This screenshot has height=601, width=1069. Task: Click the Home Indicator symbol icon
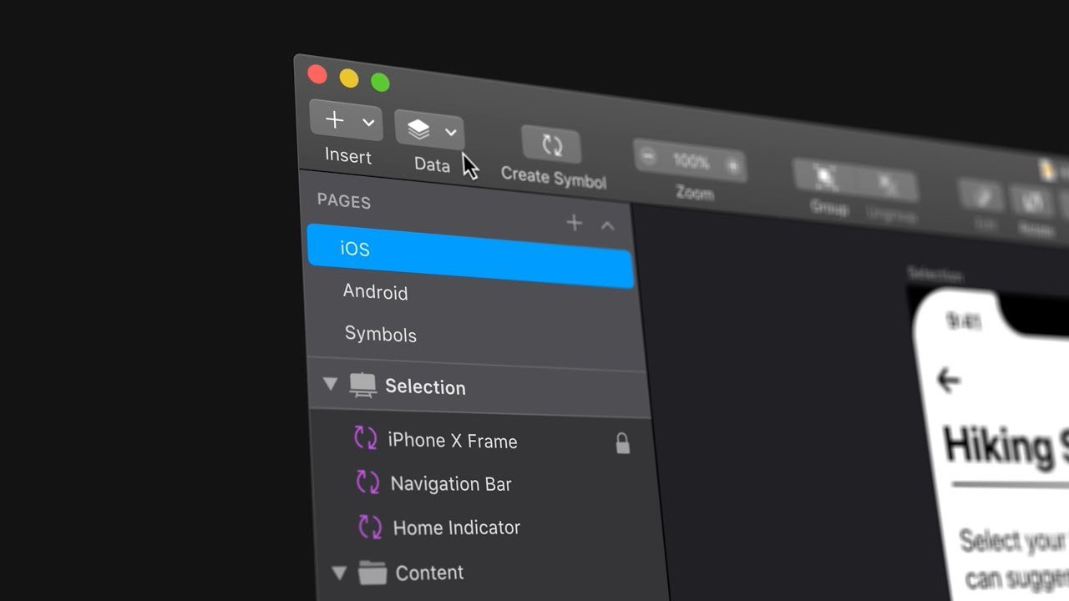tap(370, 527)
